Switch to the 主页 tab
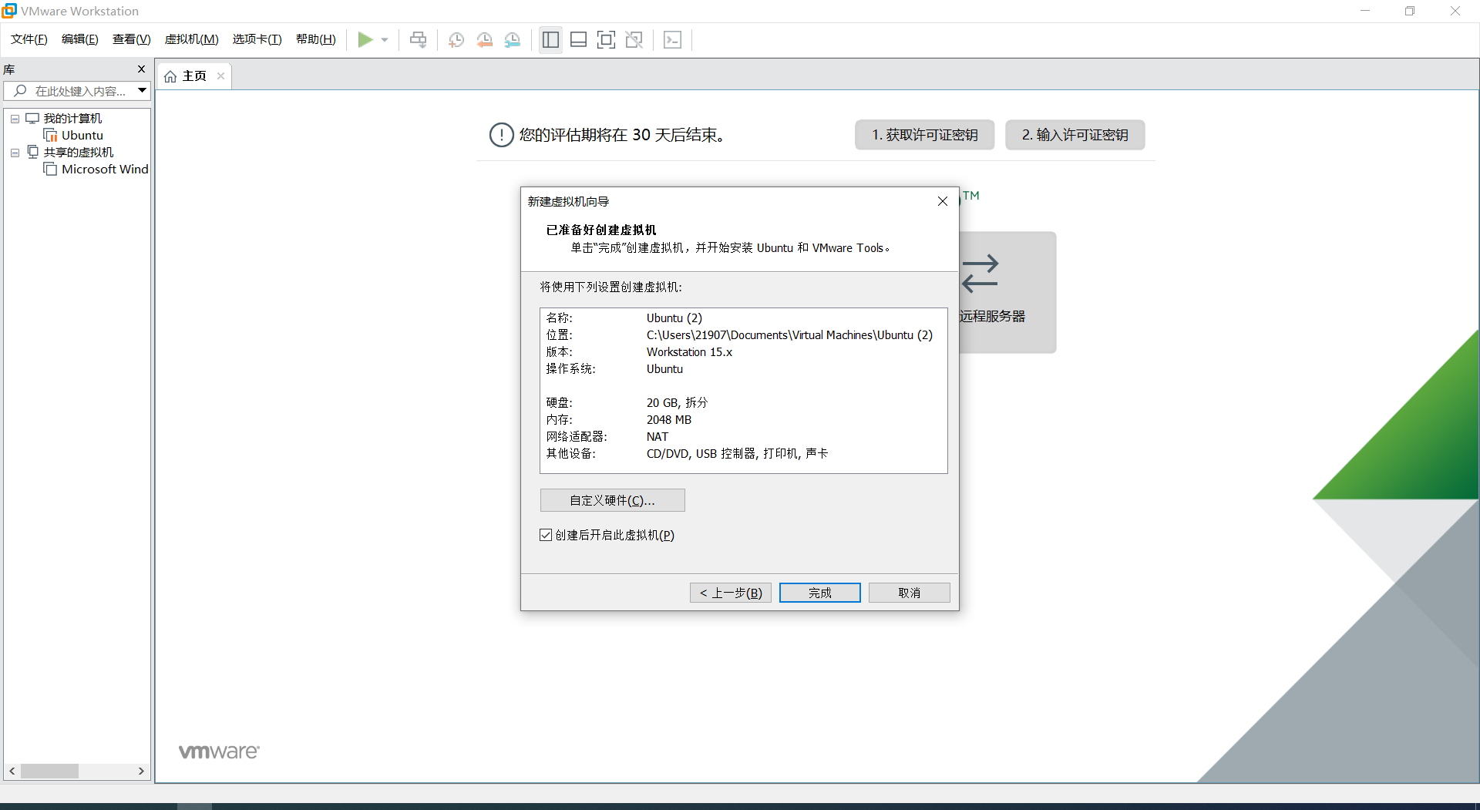Image resolution: width=1480 pixels, height=810 pixels. click(x=193, y=75)
